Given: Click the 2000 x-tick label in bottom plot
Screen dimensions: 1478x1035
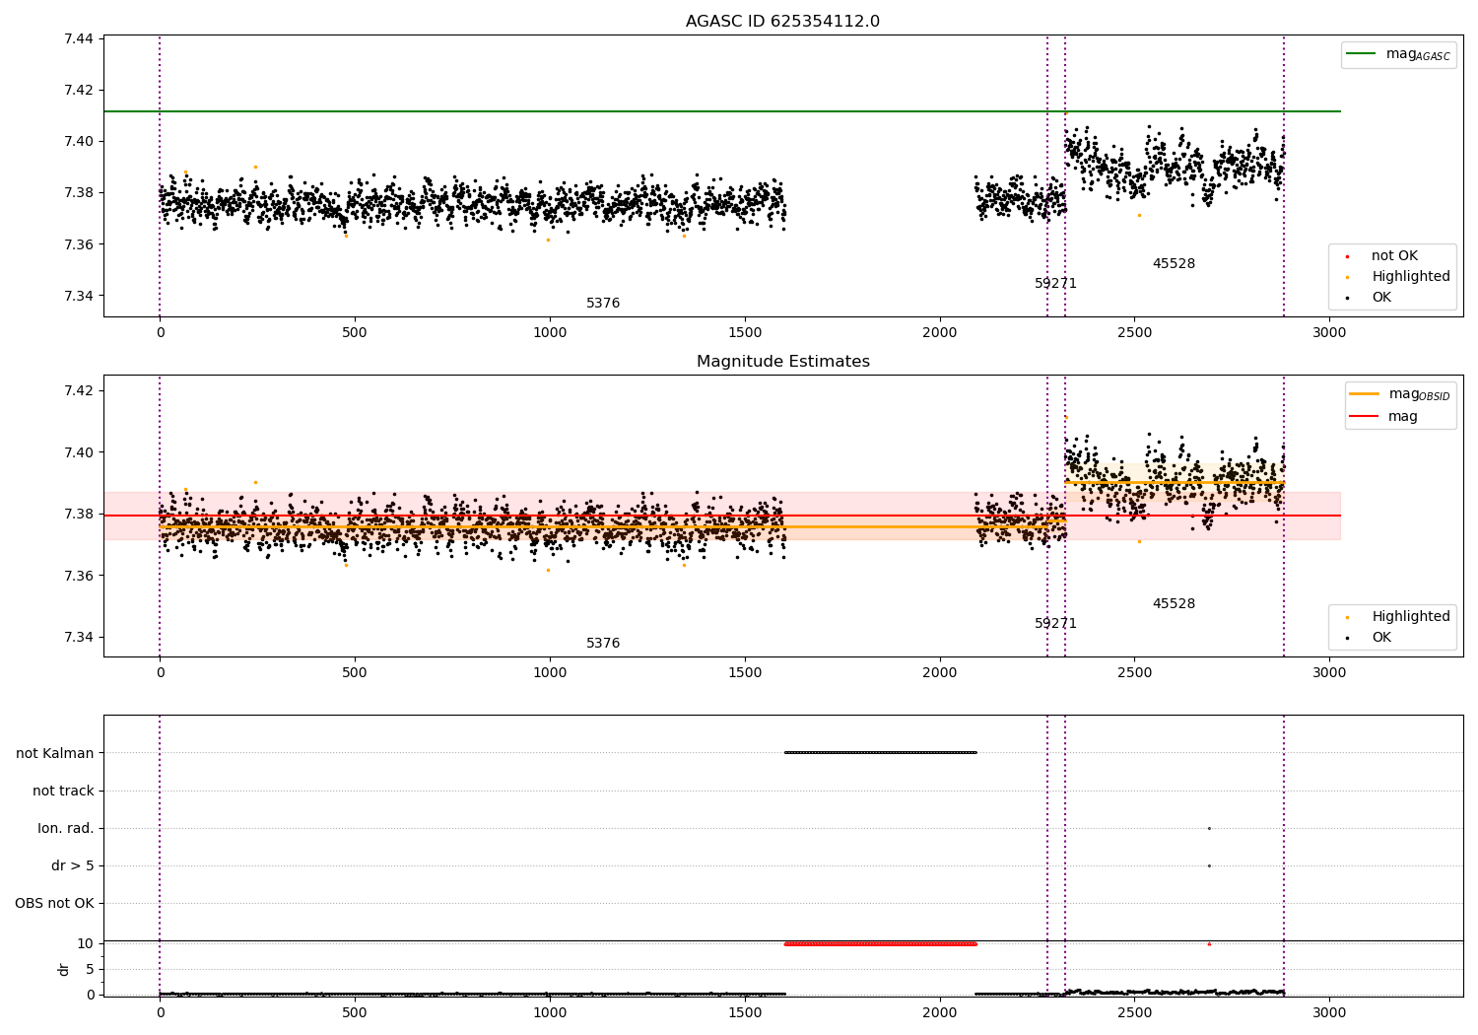Looking at the screenshot, I should 939,1012.
